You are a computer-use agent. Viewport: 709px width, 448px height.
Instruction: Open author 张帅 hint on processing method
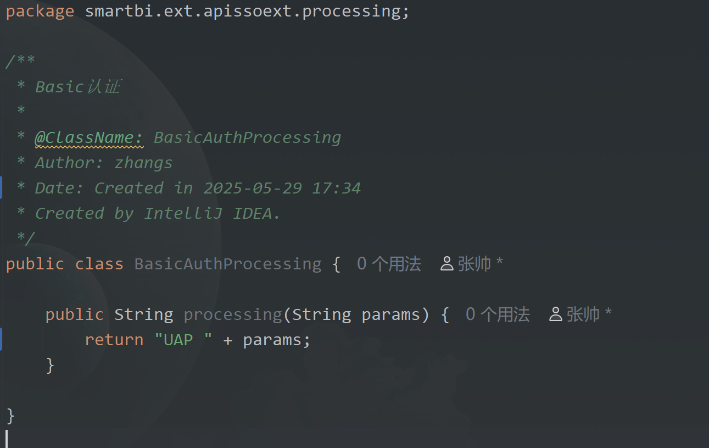583,314
